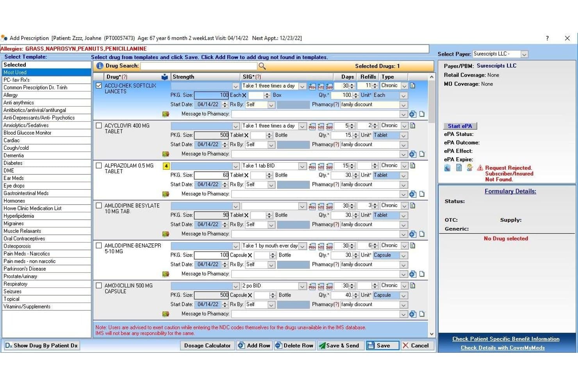This screenshot has width=578, height=386.
Task: Click yellow schedule 4 badge by ALPRAZOLAM
Action: [x=166, y=166]
